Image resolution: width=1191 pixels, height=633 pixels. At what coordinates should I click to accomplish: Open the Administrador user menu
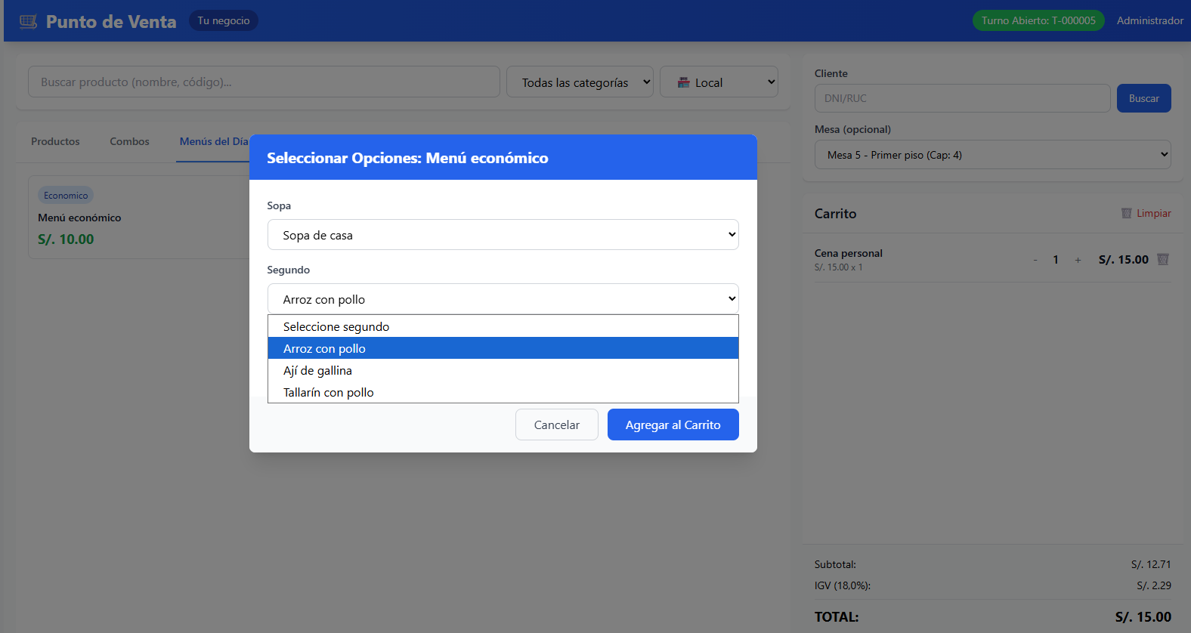(1150, 20)
